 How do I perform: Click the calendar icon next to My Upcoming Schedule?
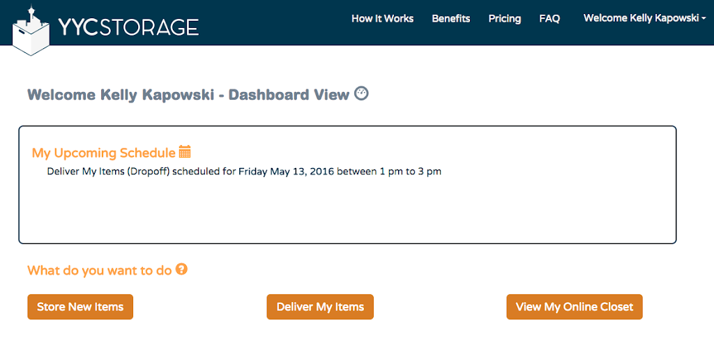pos(185,151)
